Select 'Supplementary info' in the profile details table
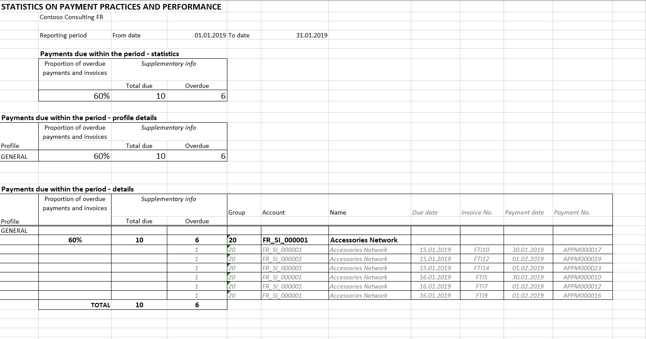The height and width of the screenshot is (339, 646). 169,128
